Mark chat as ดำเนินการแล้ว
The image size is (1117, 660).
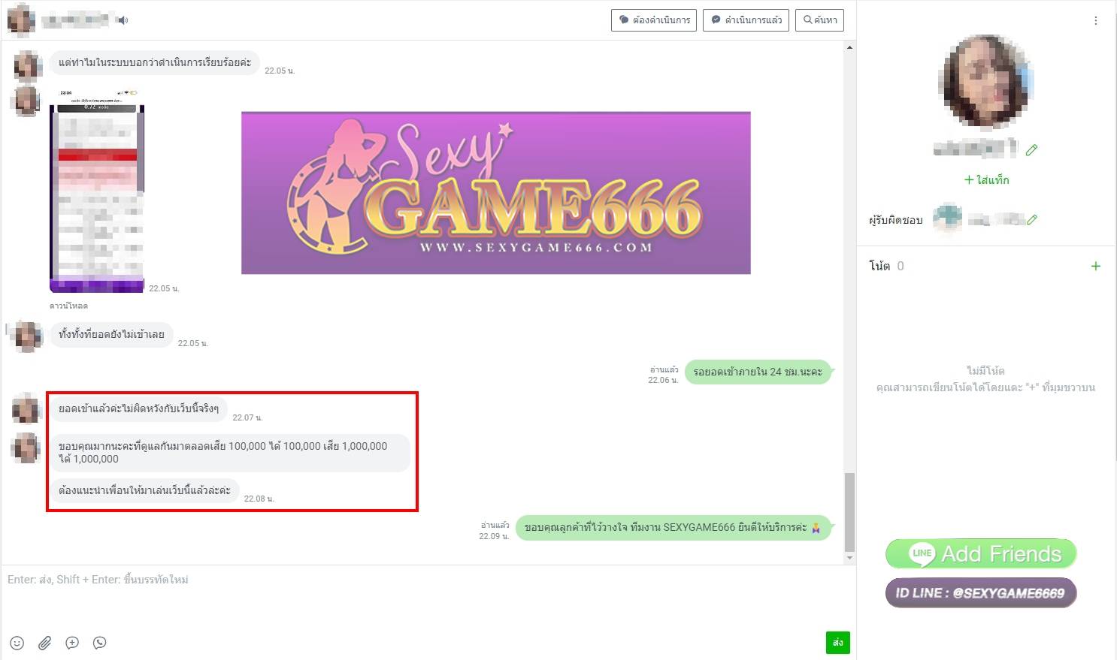[746, 20]
